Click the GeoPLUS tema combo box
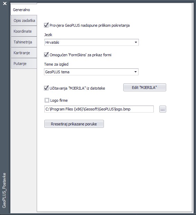Viewport: 196px width, 215px height. pyautogui.click(x=91, y=72)
